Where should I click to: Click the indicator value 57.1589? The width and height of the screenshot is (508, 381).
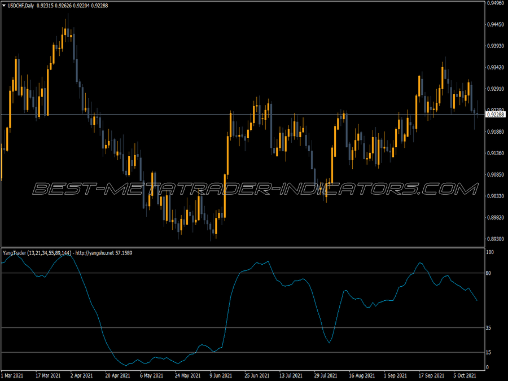(x=124, y=253)
